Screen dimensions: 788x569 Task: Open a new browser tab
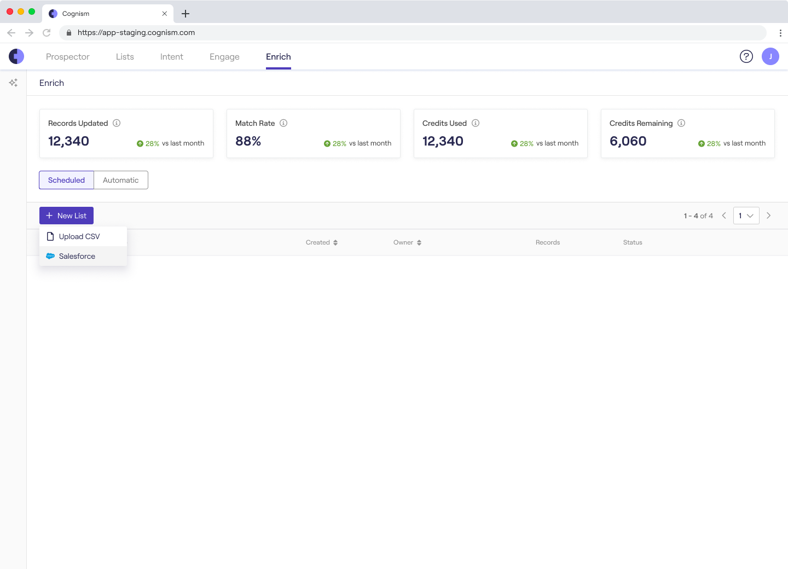tap(186, 14)
